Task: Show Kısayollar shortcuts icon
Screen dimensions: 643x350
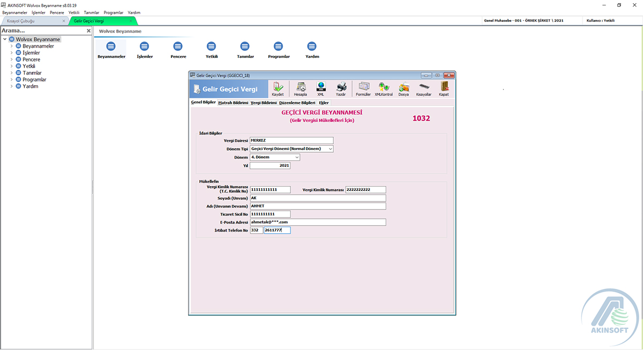Action: click(x=423, y=88)
